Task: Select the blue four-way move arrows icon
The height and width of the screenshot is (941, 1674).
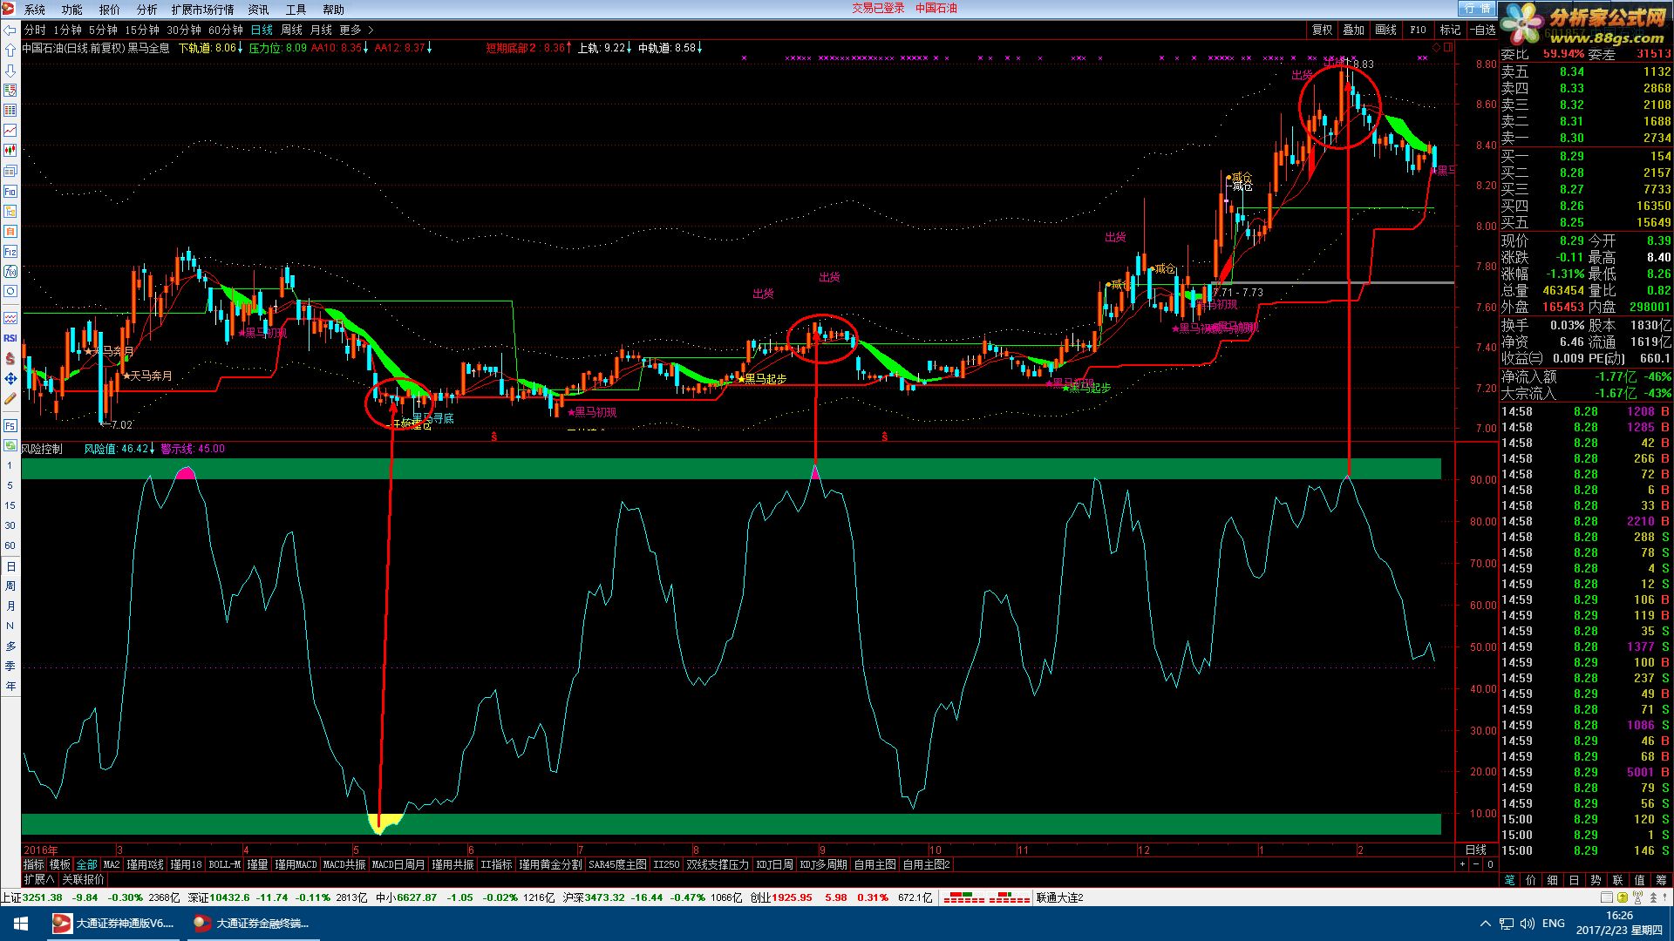Action: point(10,378)
